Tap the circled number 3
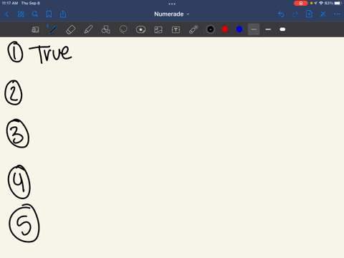Screen dimensions: 344x258 [x=18, y=133]
